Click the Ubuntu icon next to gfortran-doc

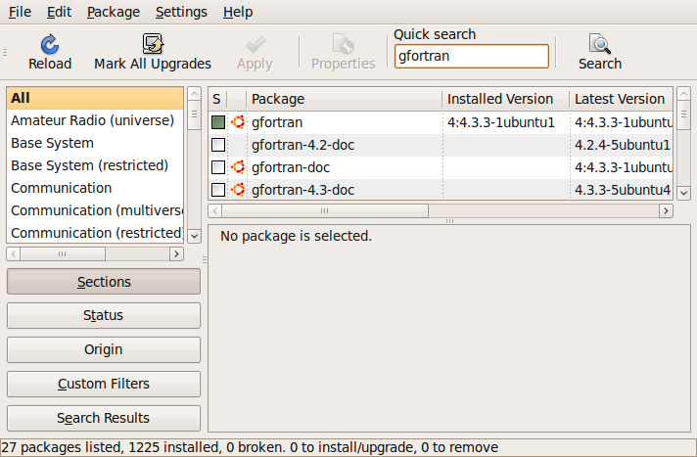(x=237, y=167)
